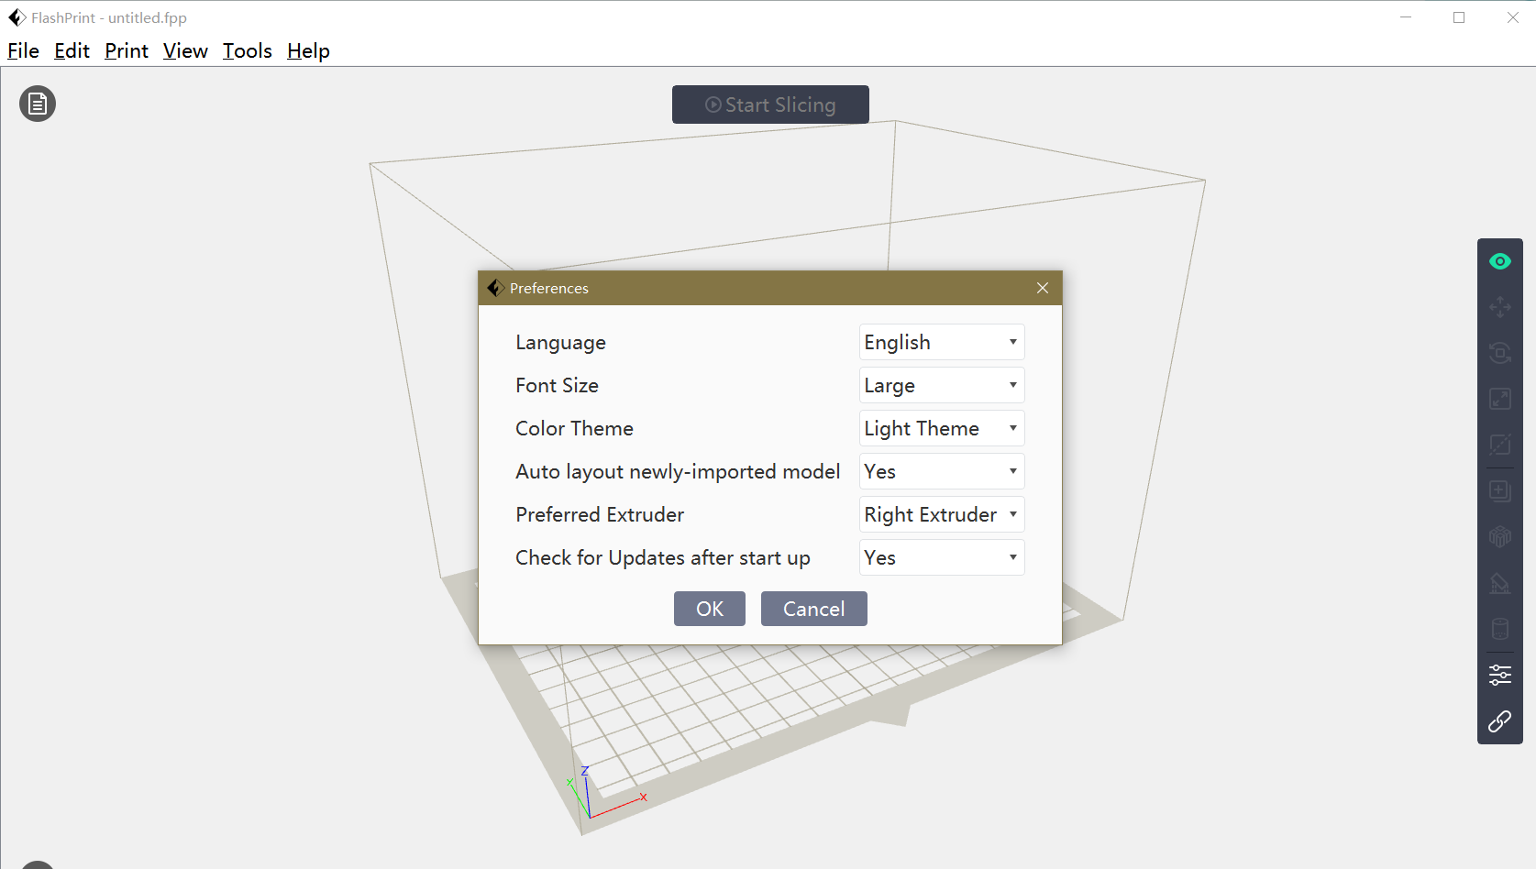Open the Color Theme dropdown
The height and width of the screenshot is (869, 1536).
click(x=942, y=428)
